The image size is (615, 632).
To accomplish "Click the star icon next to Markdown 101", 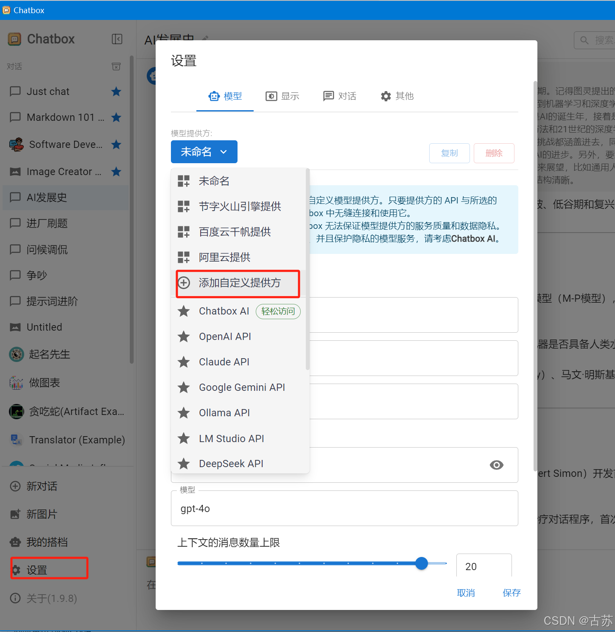I will tap(116, 117).
